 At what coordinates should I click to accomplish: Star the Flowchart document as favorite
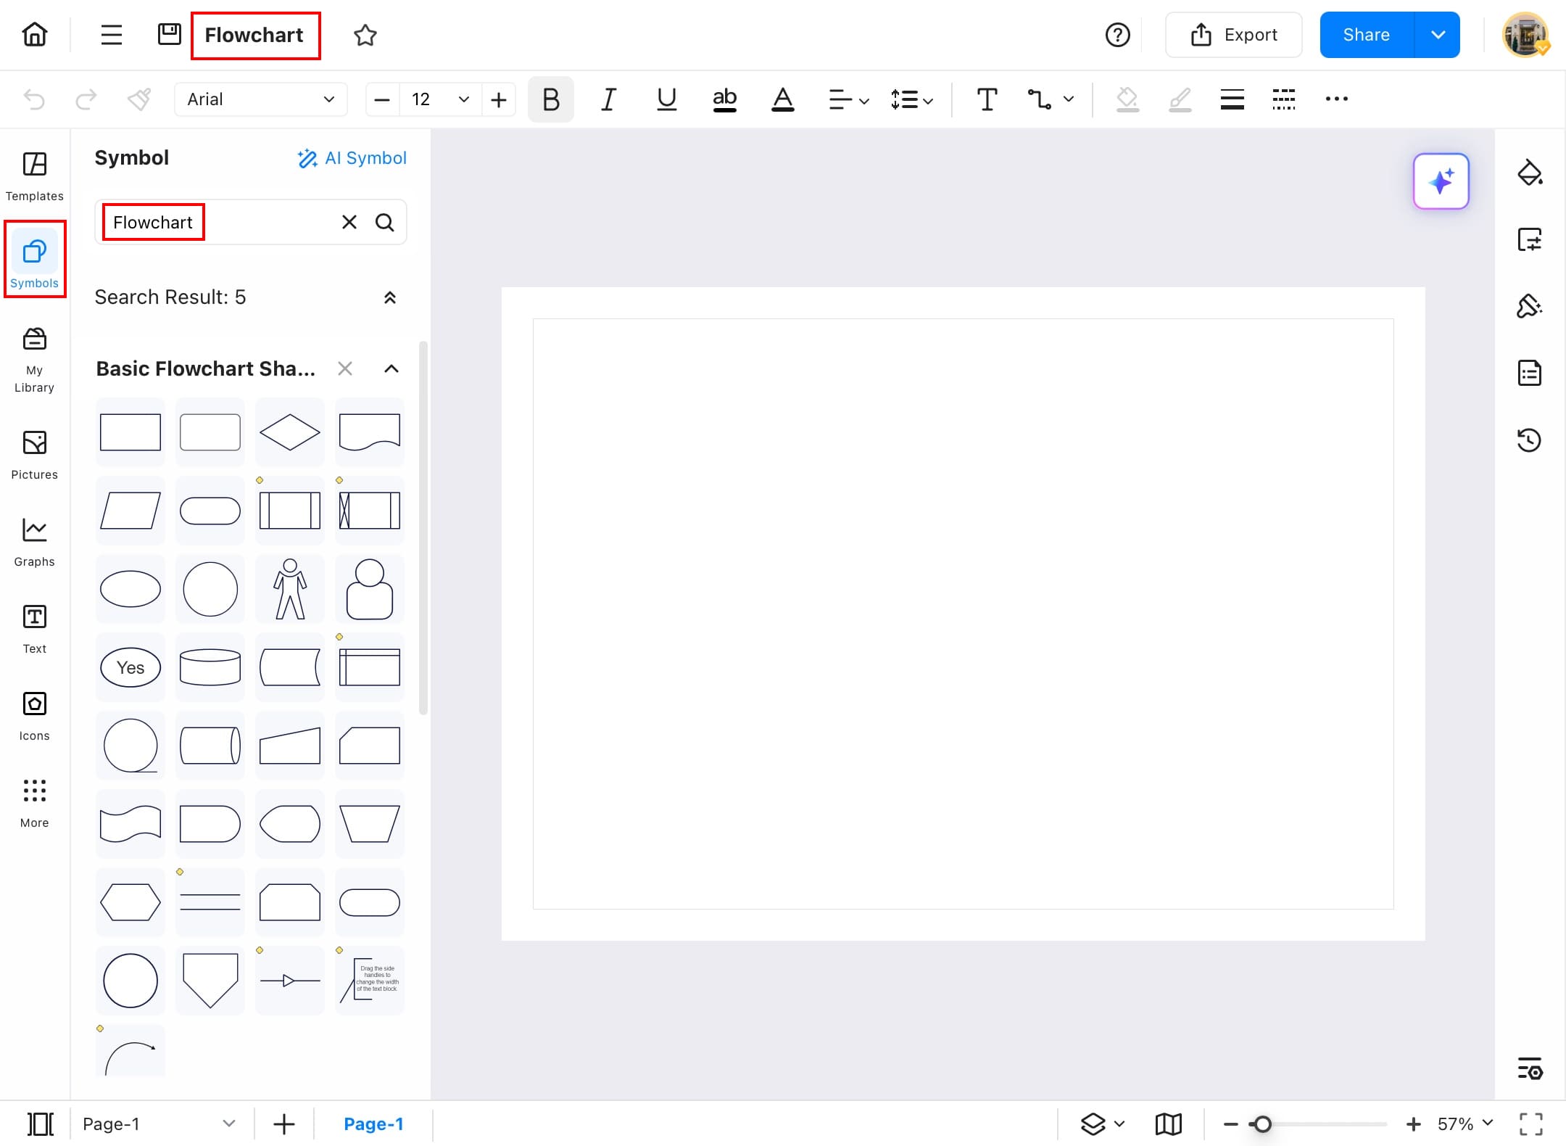point(365,35)
